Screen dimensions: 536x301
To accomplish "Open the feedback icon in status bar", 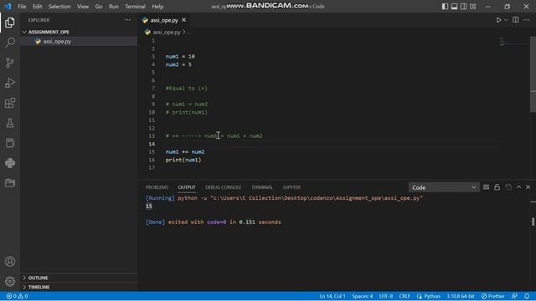I will (514, 296).
